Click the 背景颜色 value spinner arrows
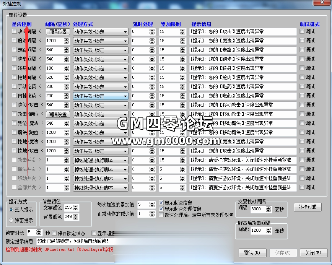332x265 pixels. click(x=76, y=217)
